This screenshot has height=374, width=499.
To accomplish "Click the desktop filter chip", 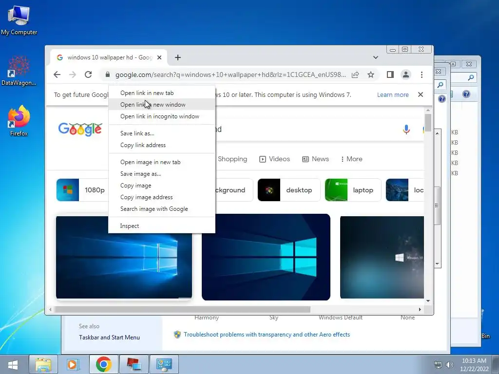I will click(288, 190).
